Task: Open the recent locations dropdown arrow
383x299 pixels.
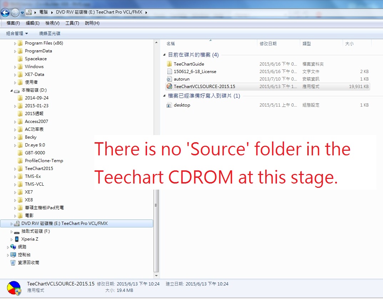Action: pos(22,13)
